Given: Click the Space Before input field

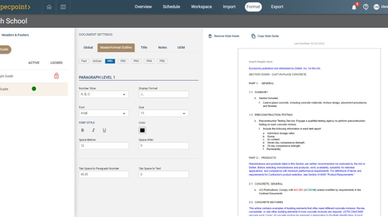Looking at the screenshot, I should coord(104,146).
